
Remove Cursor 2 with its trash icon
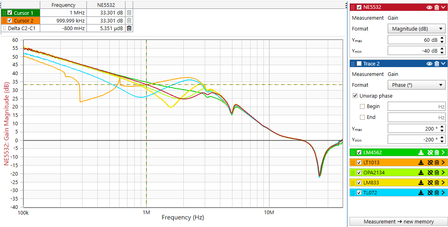pos(129,20)
